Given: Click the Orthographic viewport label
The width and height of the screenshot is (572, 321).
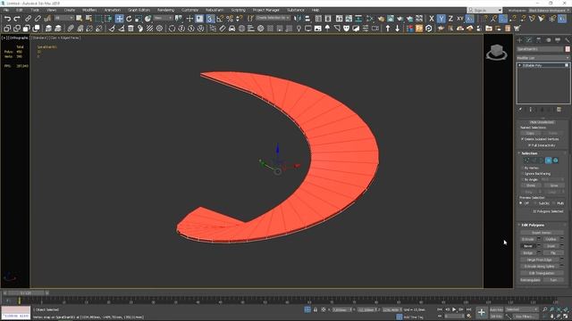Looking at the screenshot, I should [x=18, y=37].
